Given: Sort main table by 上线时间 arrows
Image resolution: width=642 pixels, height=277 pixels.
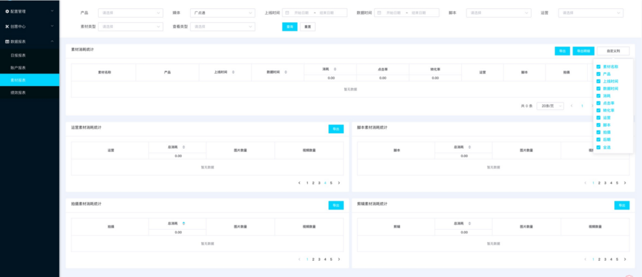Looking at the screenshot, I should click(233, 72).
